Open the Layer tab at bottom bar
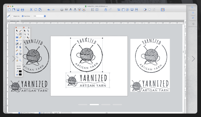The height and width of the screenshot is (117, 201). (x=57, y=113)
